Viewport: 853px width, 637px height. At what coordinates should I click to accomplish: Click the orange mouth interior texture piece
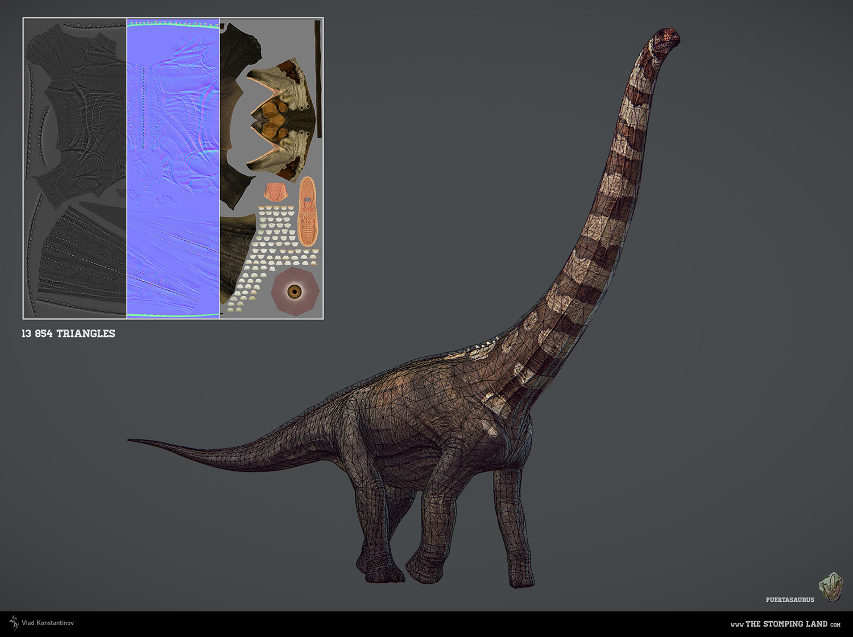click(x=307, y=211)
